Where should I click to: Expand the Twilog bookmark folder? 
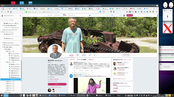[5, 92]
